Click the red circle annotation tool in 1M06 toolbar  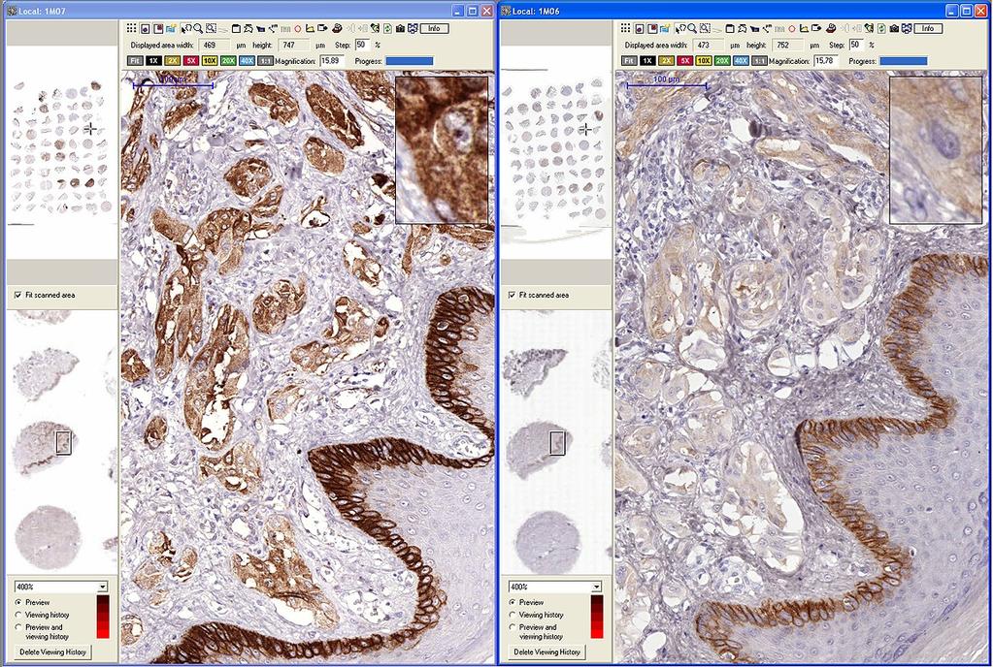pos(792,28)
